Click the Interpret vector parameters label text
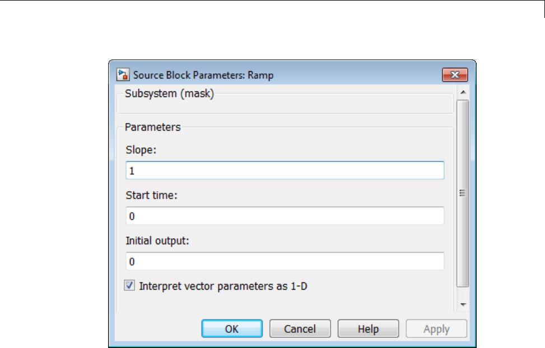The width and height of the screenshot is (545, 348). 223,286
